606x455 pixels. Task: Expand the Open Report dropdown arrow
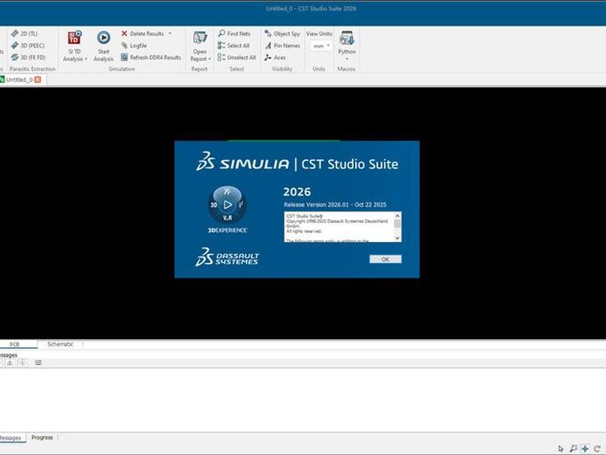pos(210,59)
